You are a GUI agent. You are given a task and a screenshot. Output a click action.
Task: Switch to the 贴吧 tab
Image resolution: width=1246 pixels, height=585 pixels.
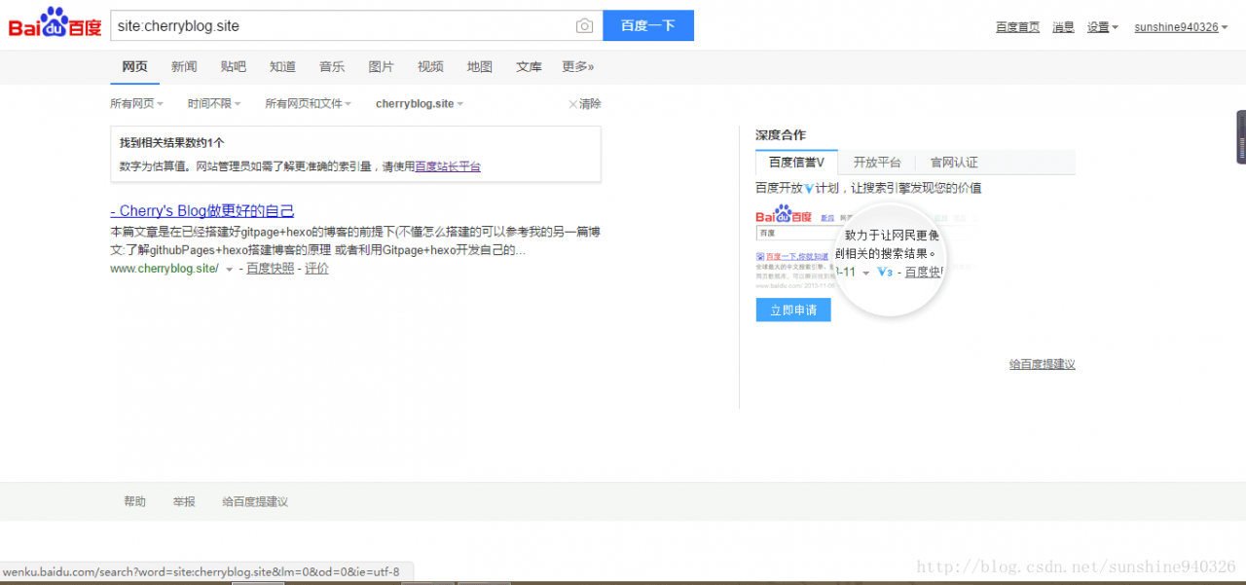tap(234, 67)
